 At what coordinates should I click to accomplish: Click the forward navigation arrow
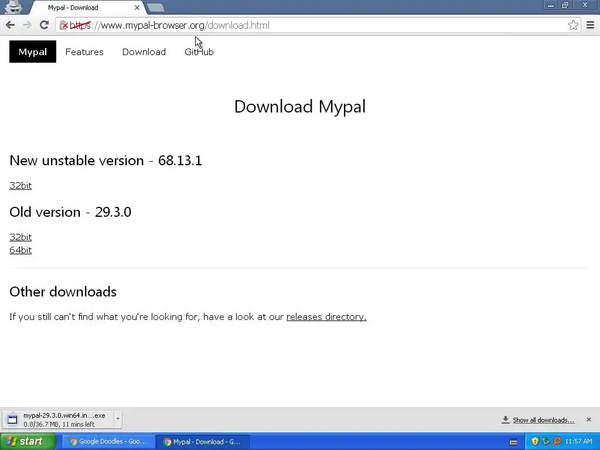point(27,25)
